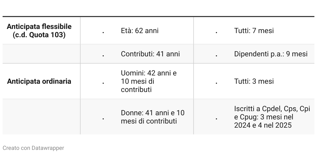Image resolution: width=317 pixels, height=154 pixels.
Task: Click the bullet beside 'Donne: 41 anni'
Action: 103,119
